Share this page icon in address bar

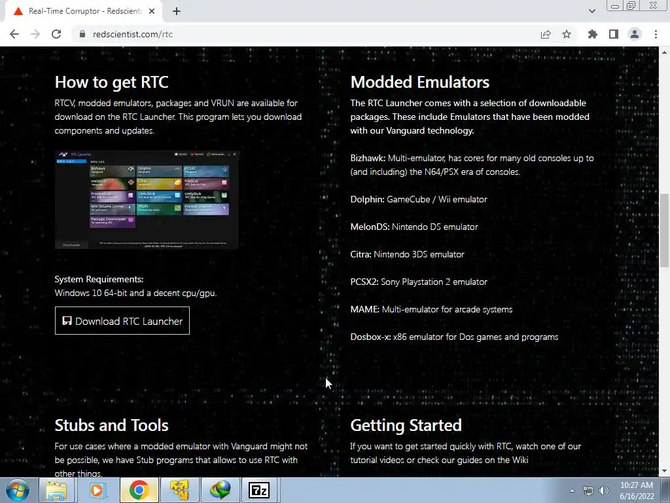(x=546, y=34)
